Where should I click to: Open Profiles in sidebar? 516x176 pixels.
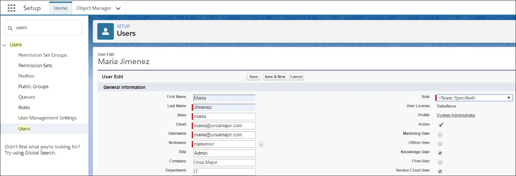tap(26, 76)
